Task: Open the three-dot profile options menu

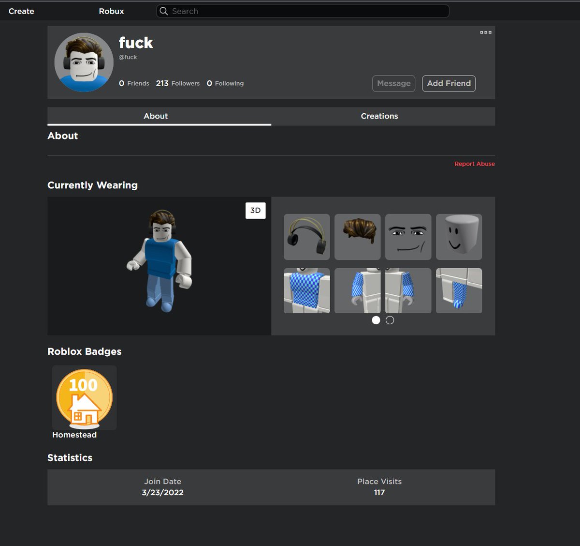Action: click(486, 32)
